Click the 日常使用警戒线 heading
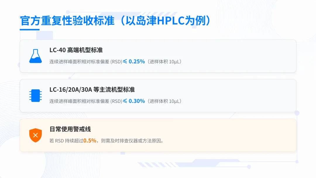Screen dimensions: 316x178 click(70, 129)
